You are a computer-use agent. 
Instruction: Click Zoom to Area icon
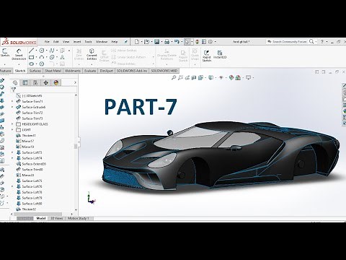180,77
